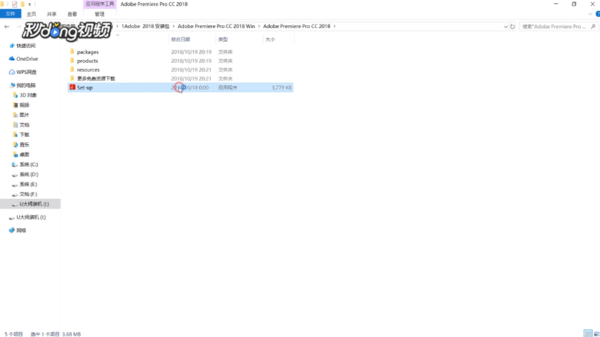The height and width of the screenshot is (337, 600).
Task: Click the resources folder icon
Action: 72,69
